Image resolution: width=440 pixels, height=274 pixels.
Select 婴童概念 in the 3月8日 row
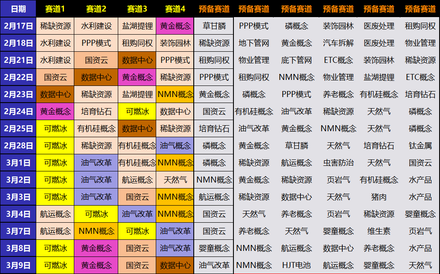click(214, 248)
